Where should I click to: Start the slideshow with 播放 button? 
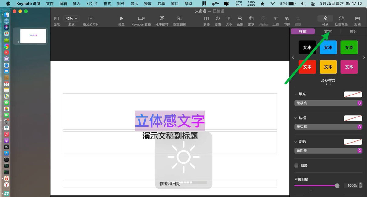tap(121, 20)
